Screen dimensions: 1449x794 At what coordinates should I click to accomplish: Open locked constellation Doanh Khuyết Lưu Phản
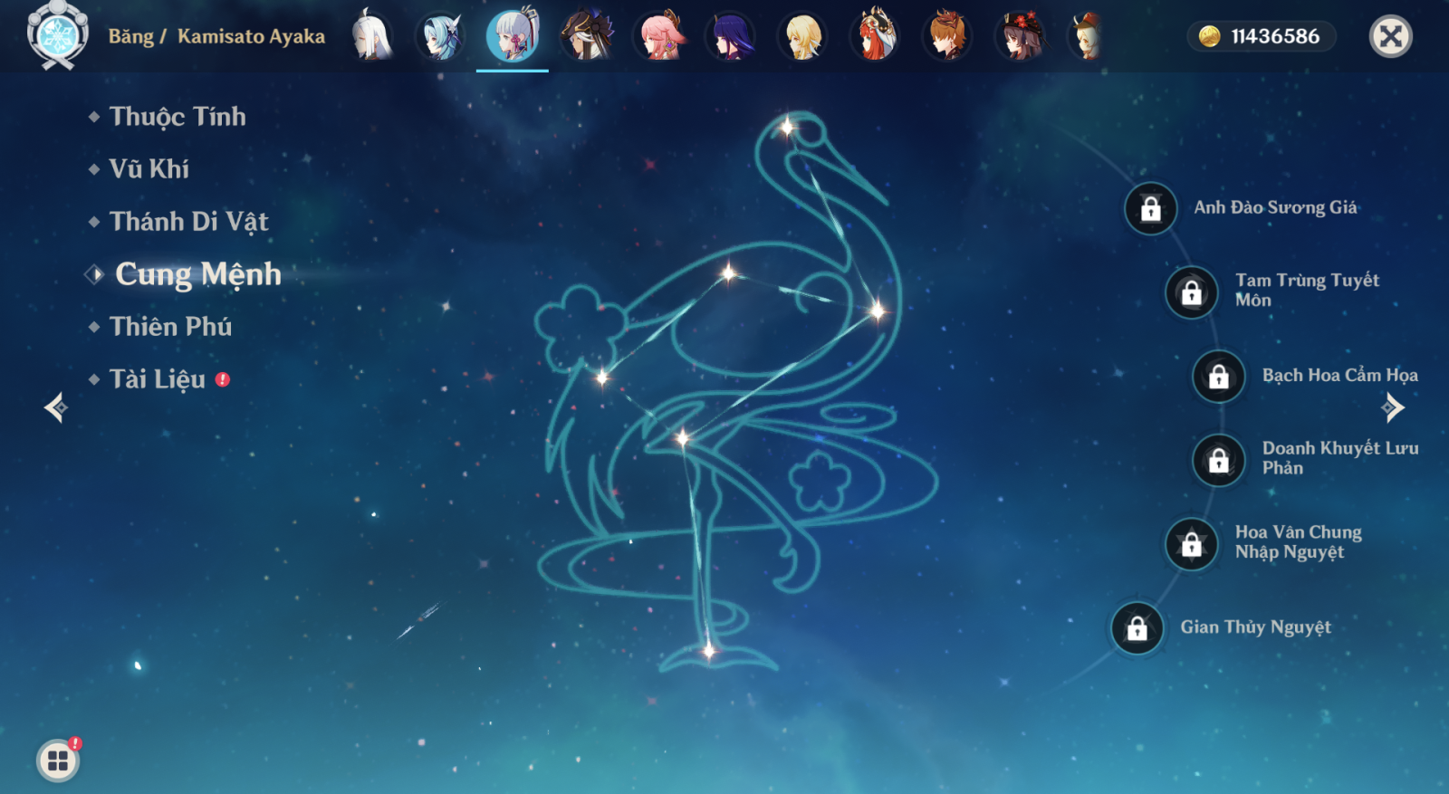(x=1219, y=460)
